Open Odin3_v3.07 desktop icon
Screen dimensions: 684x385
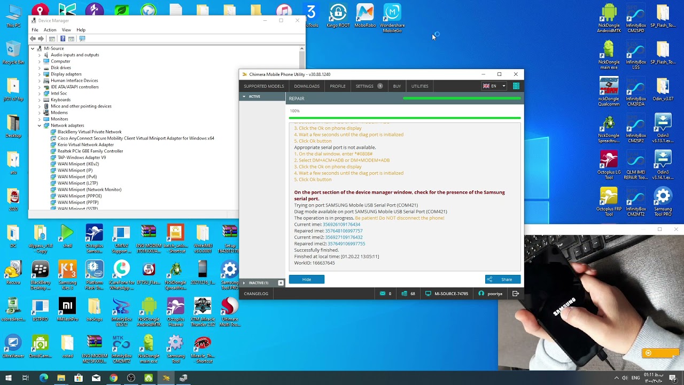pyautogui.click(x=663, y=89)
